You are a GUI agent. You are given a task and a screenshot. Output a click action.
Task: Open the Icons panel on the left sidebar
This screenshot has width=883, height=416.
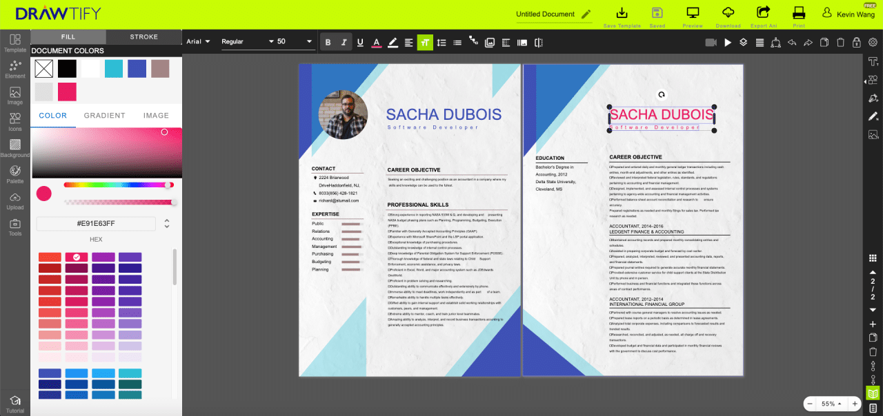[x=14, y=121]
